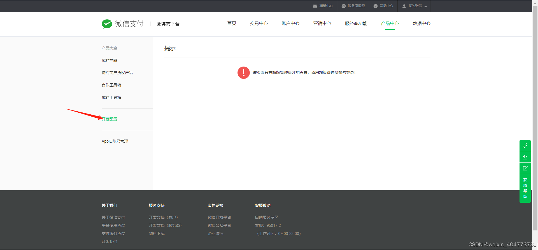Image resolution: width=538 pixels, height=250 pixels.
Task: Click the 关于我们 footer heading
Action: 110,205
